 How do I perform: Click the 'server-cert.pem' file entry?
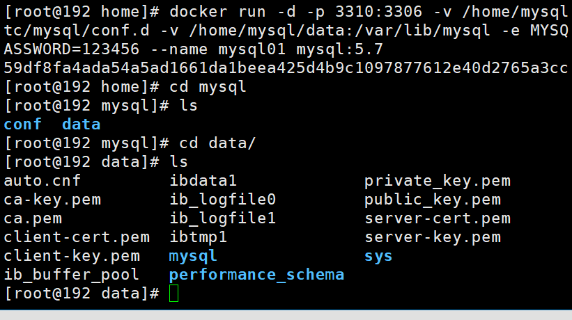coord(438,219)
